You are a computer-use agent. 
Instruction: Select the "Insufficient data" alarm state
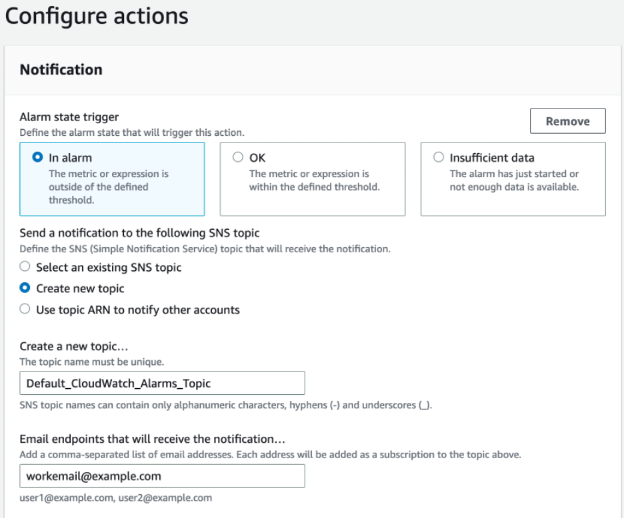[439, 158]
